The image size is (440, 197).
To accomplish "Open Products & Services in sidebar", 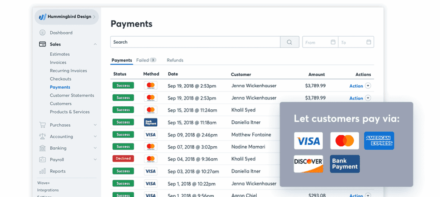I will click(70, 112).
